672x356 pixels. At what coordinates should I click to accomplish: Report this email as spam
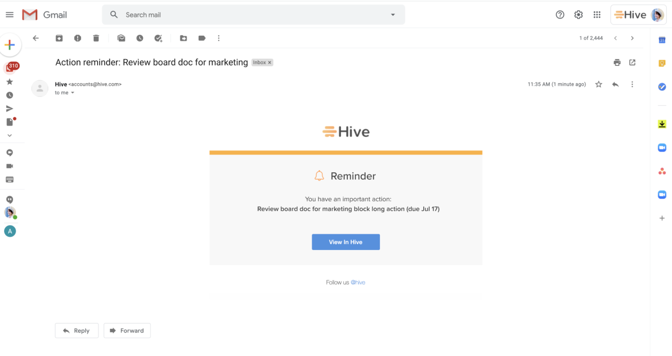[78, 38]
